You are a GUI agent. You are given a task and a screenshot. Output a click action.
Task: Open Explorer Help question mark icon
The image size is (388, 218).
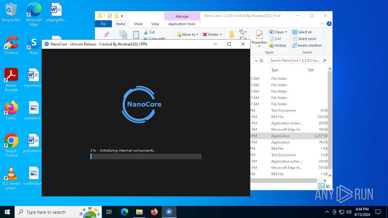click(329, 24)
